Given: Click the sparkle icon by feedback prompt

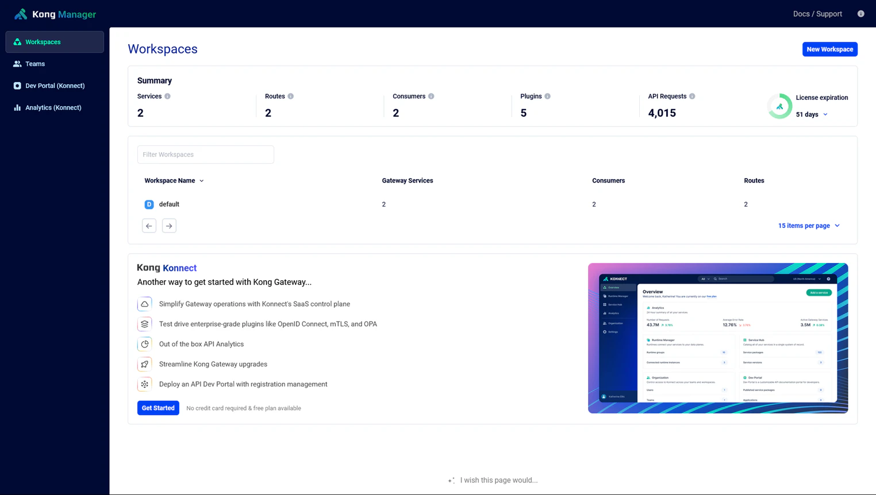Looking at the screenshot, I should (x=451, y=481).
